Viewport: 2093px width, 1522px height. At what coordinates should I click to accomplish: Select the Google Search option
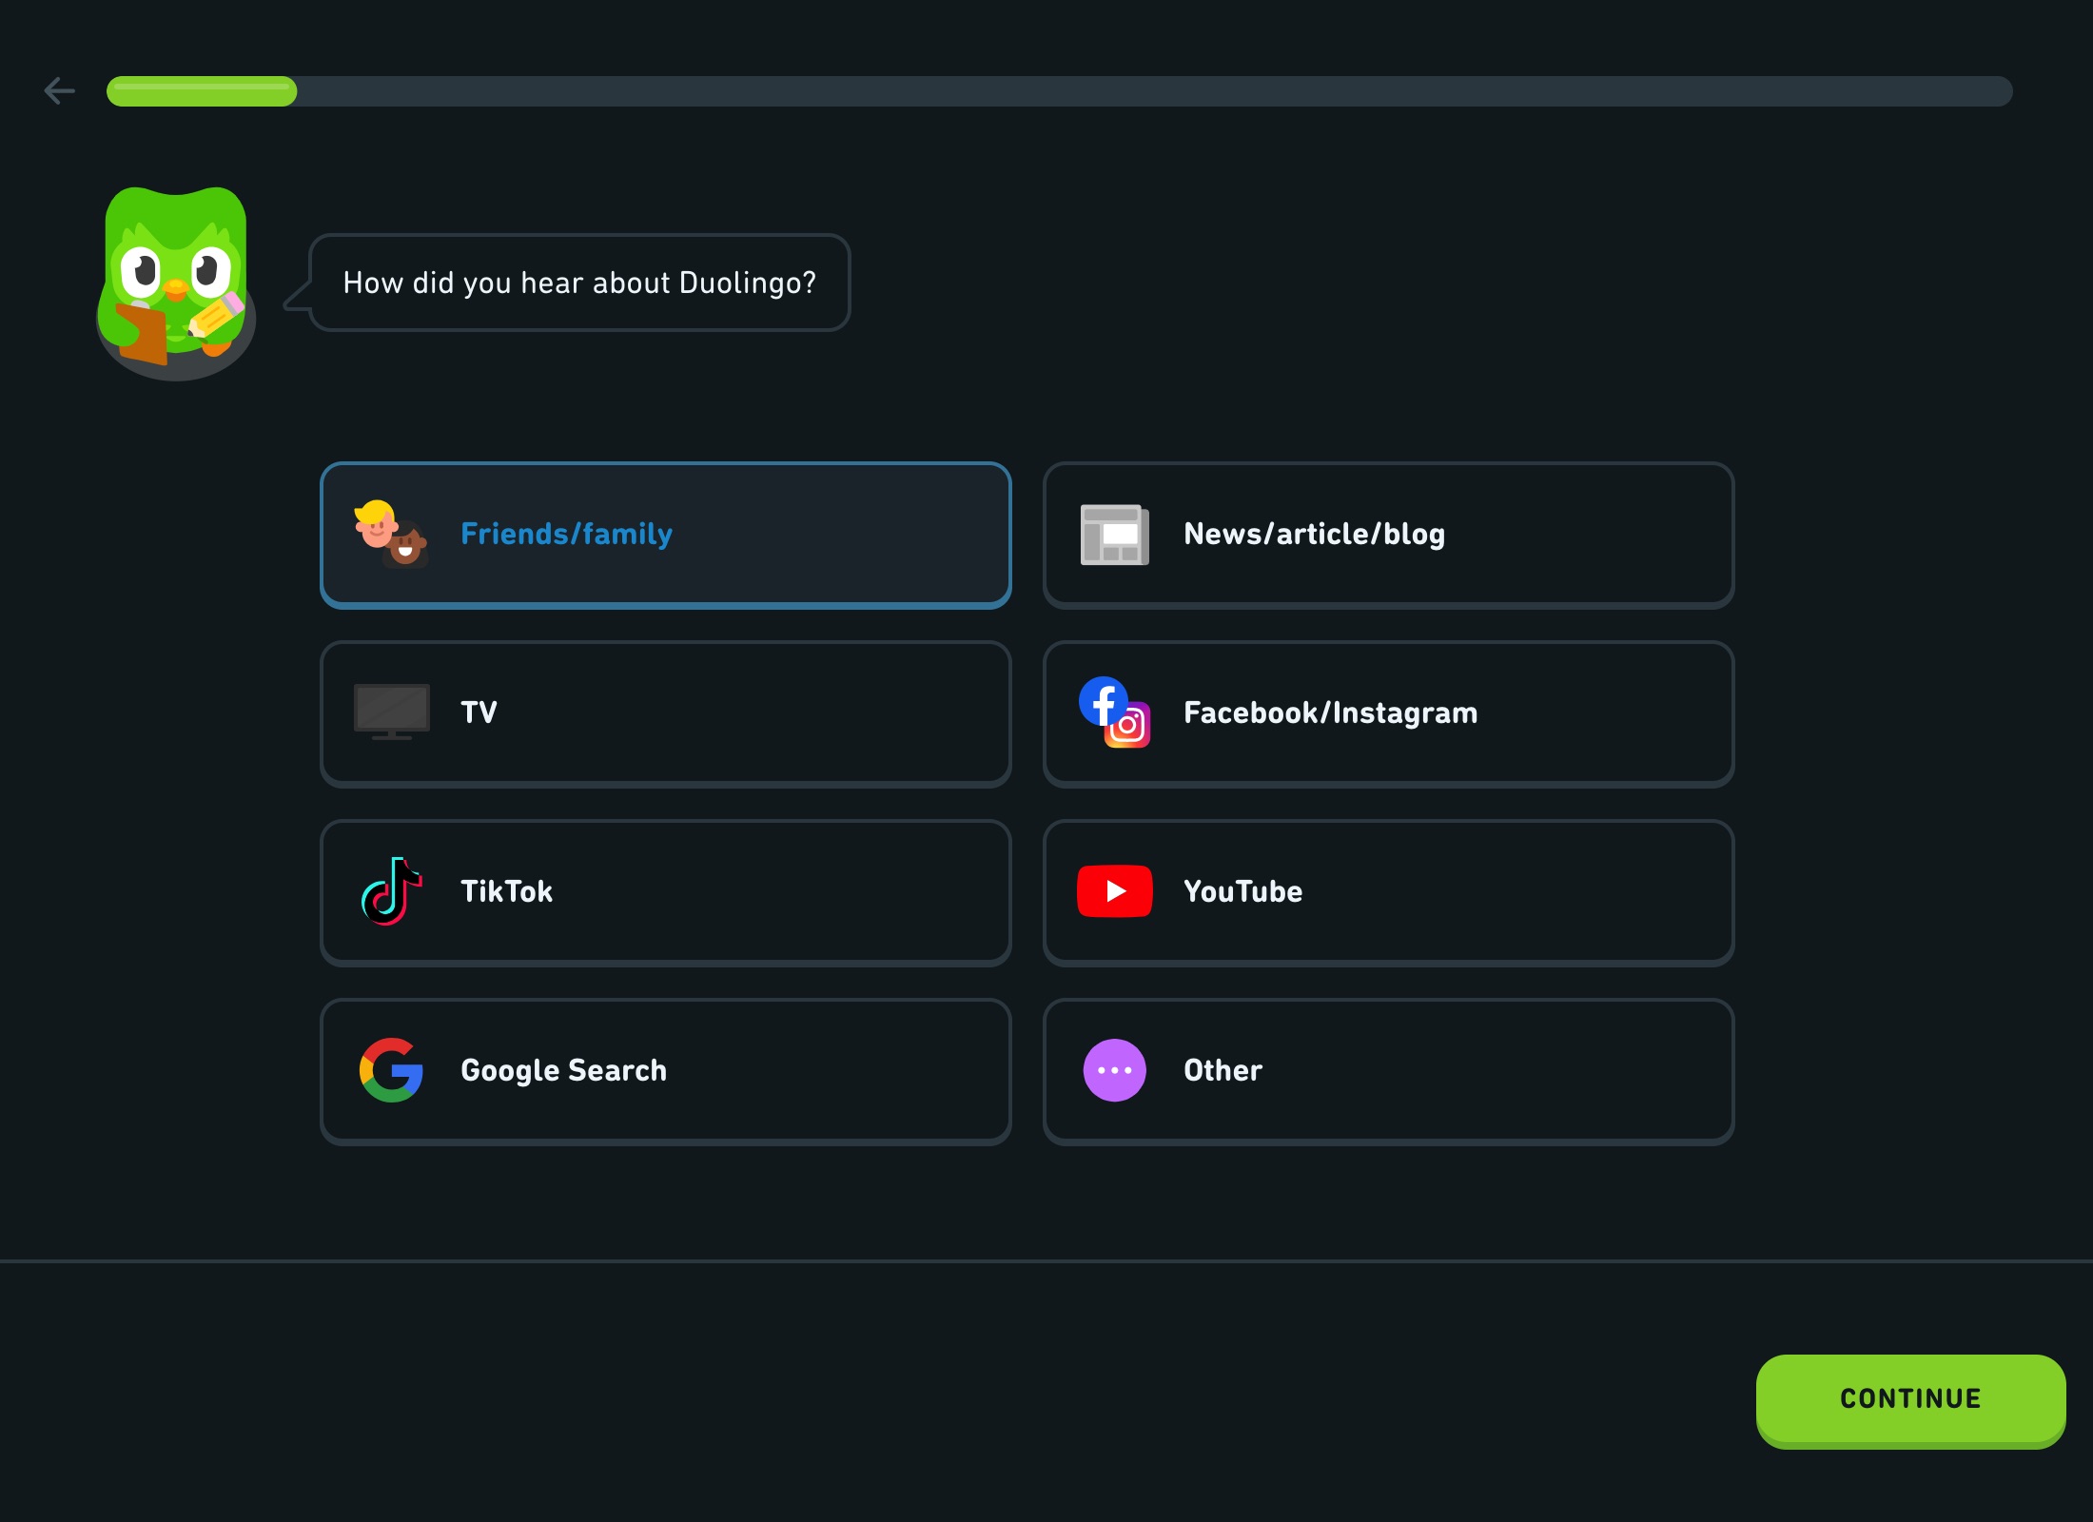[x=666, y=1071]
